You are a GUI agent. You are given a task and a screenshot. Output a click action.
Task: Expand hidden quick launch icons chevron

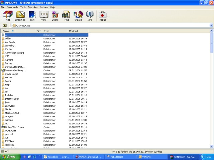pyautogui.click(x=39, y=156)
